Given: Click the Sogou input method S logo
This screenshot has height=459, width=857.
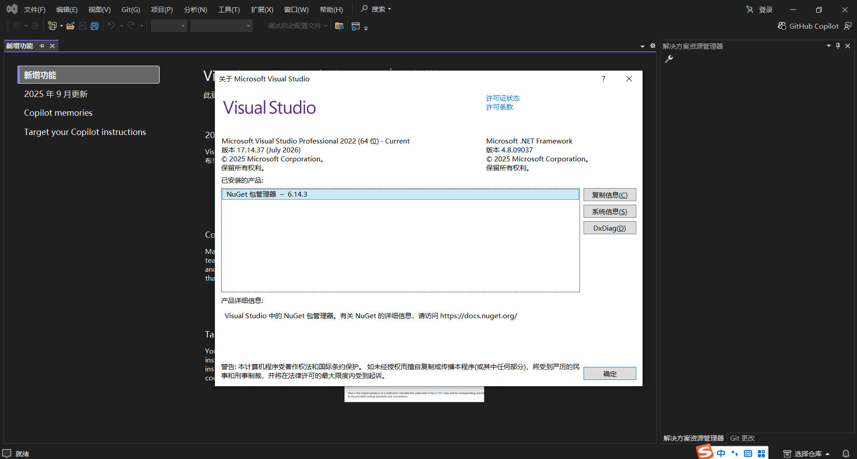Looking at the screenshot, I should click(x=705, y=452).
